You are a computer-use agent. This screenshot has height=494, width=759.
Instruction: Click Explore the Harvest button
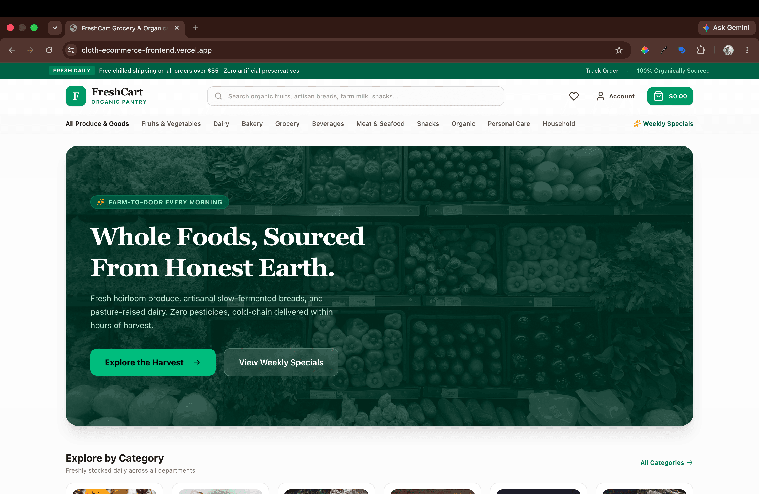(x=153, y=362)
